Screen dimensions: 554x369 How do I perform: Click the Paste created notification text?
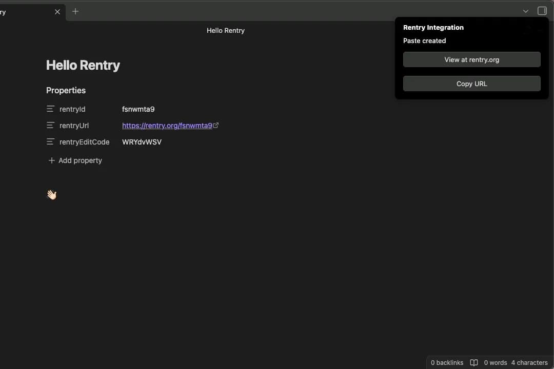coord(424,40)
